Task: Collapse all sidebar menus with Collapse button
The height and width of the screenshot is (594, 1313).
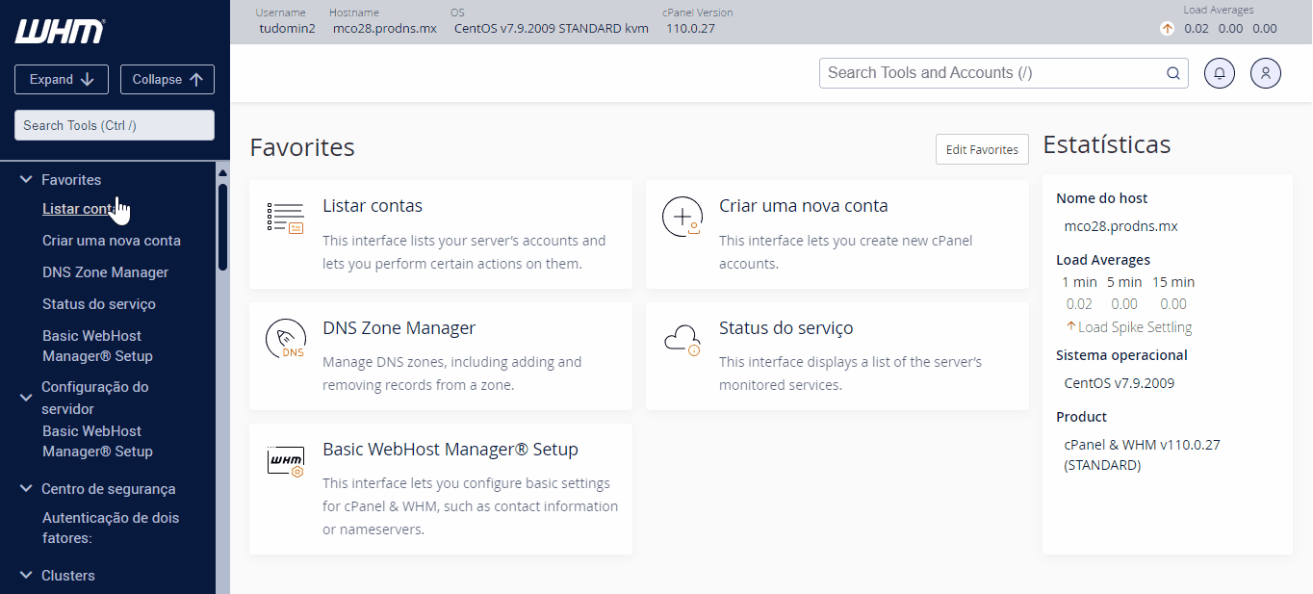Action: coord(167,80)
